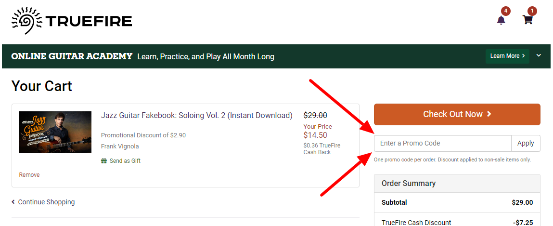
Task: Focus the Enter a Promo Code field
Action: [x=443, y=144]
